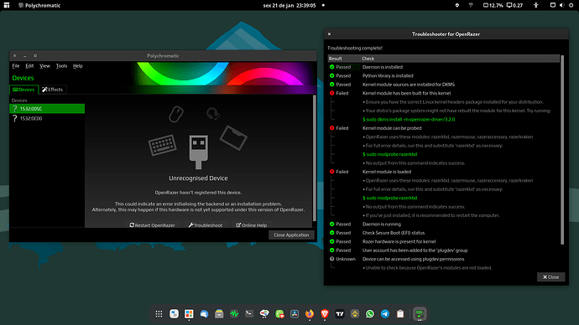Screen dimensions: 579x325
Task: Show the applications grid in dock
Action: [159, 314]
